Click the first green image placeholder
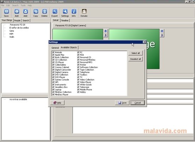 [x=78, y=35]
